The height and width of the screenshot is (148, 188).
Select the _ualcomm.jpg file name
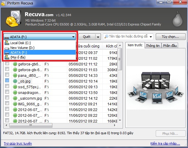pyautogui.click(x=30, y=98)
